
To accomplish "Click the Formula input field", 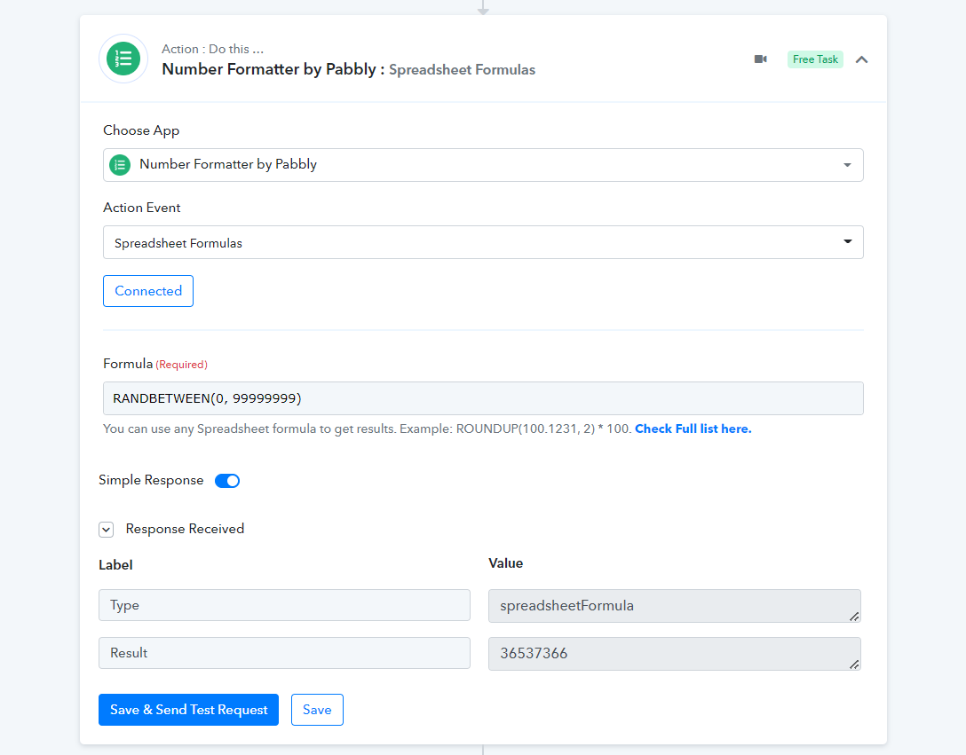I will (x=483, y=398).
